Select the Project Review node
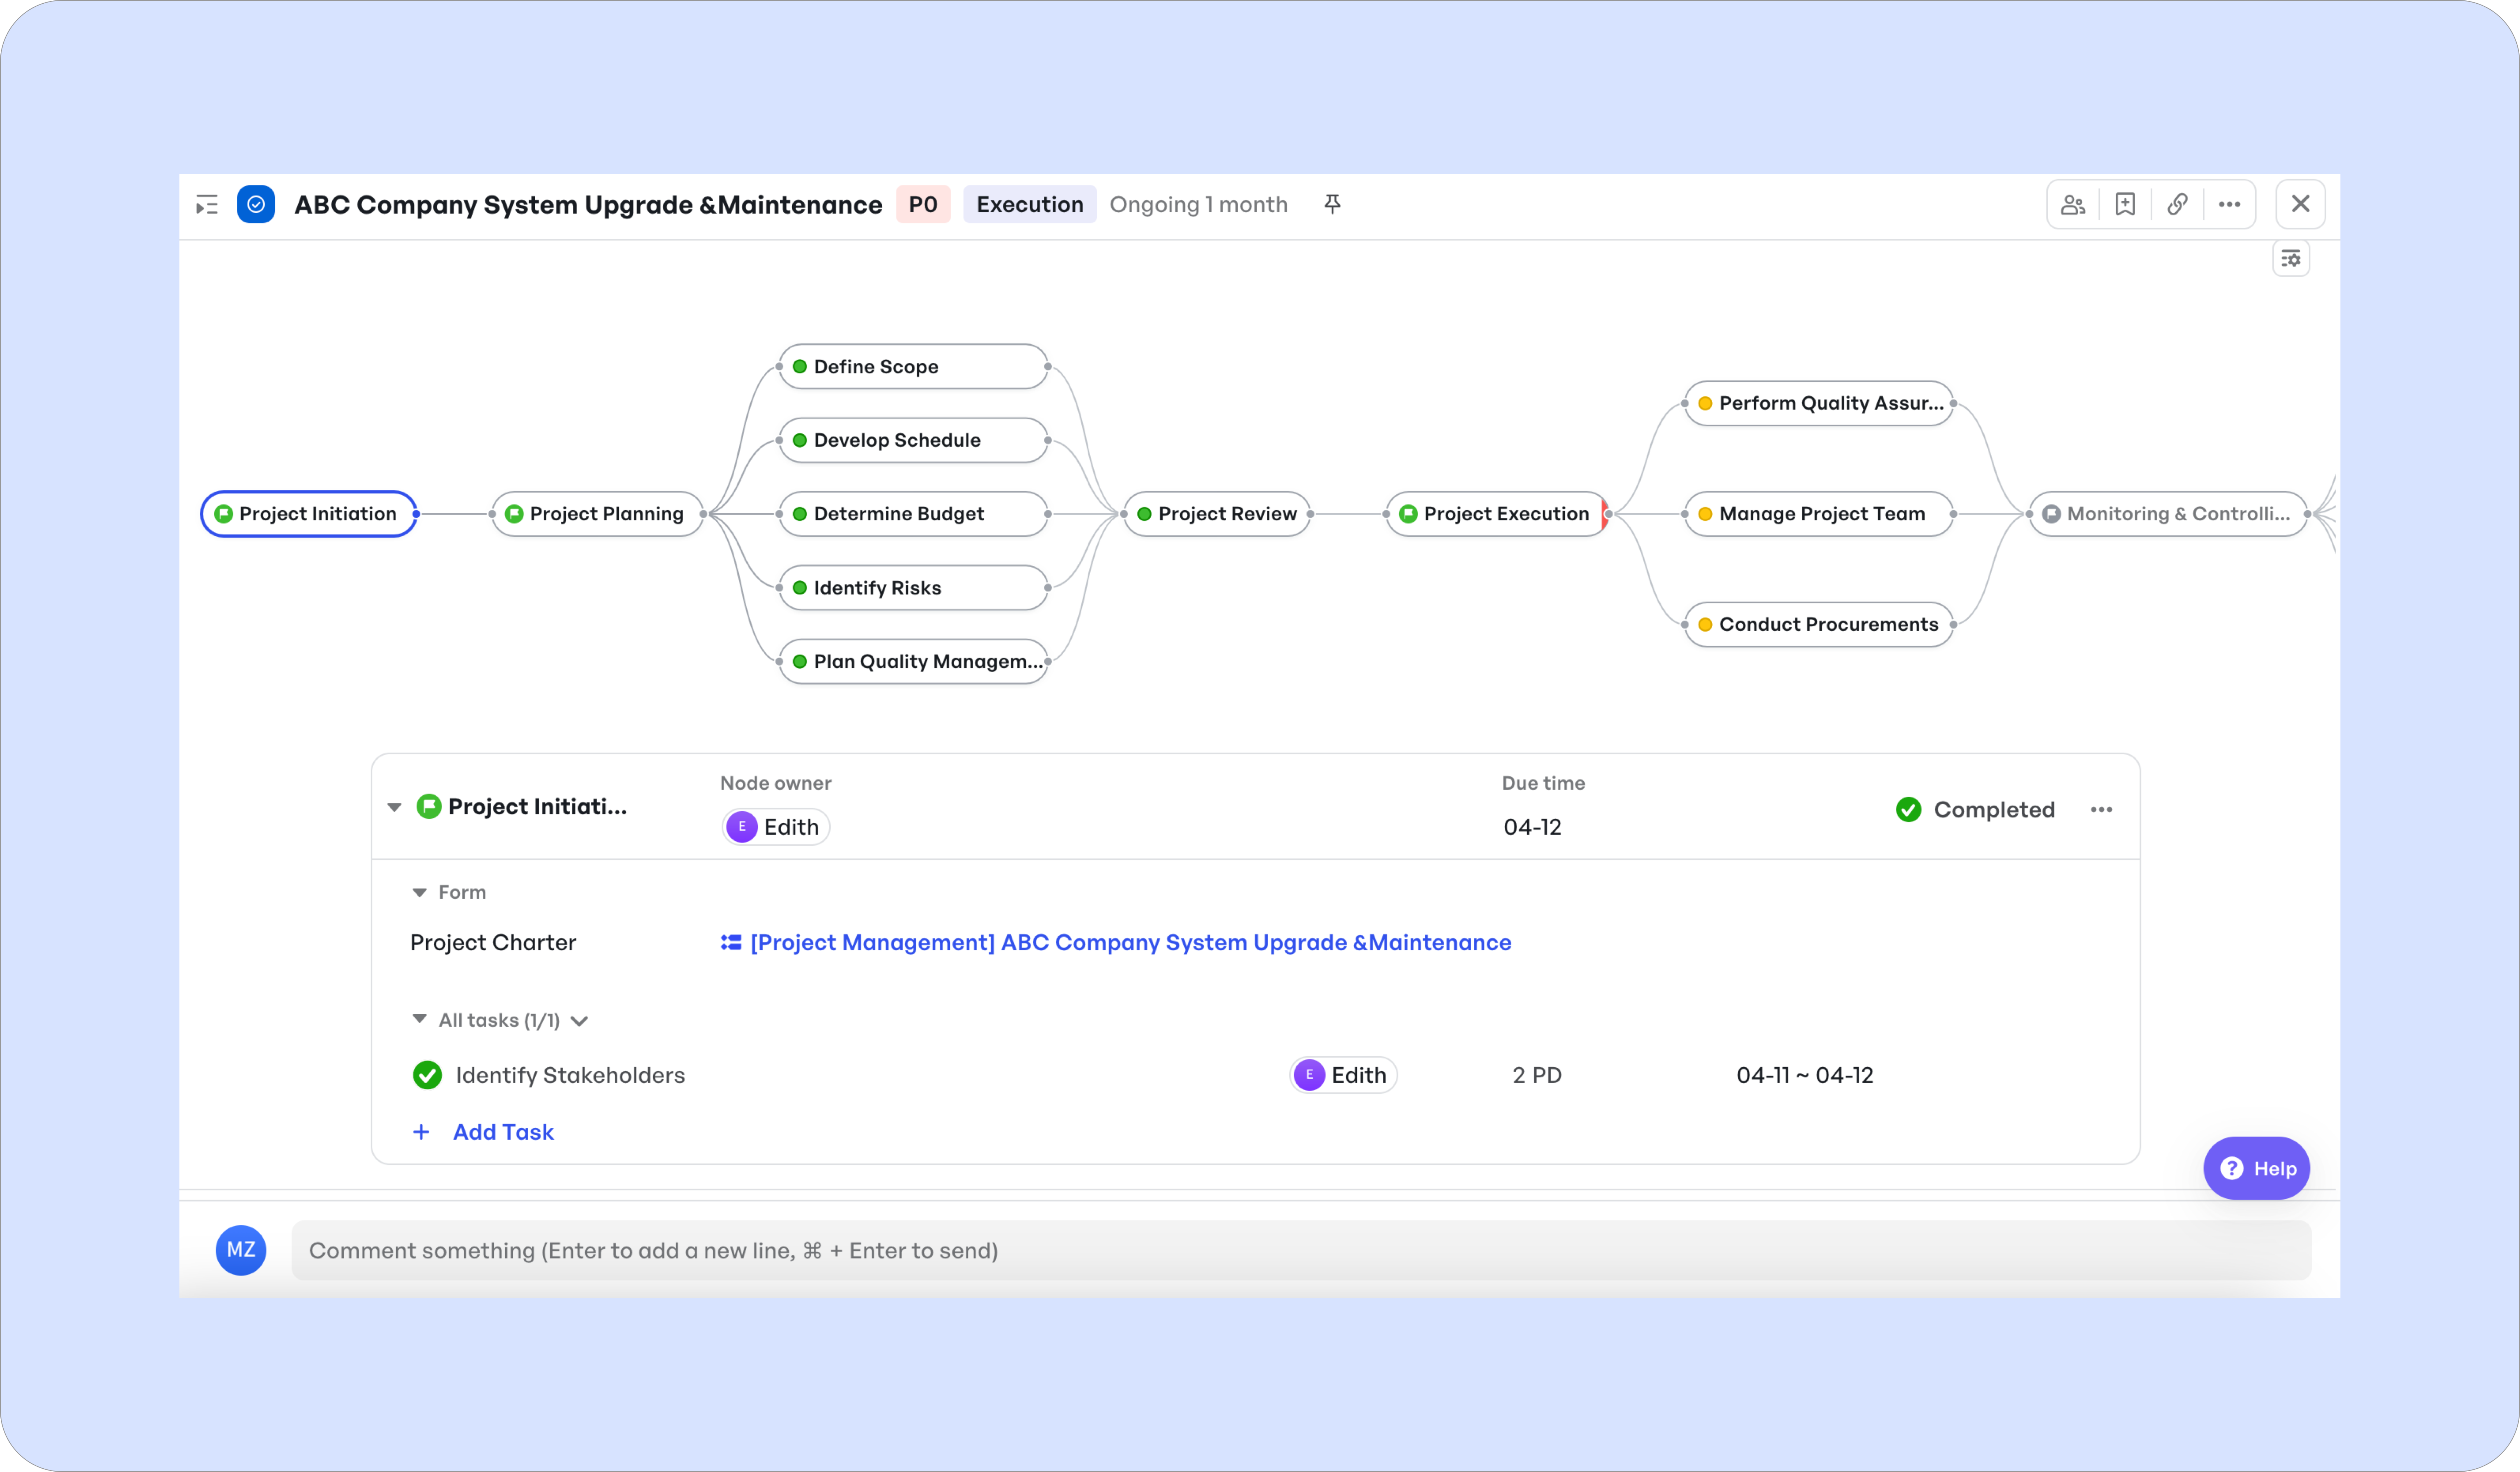 [x=1217, y=514]
